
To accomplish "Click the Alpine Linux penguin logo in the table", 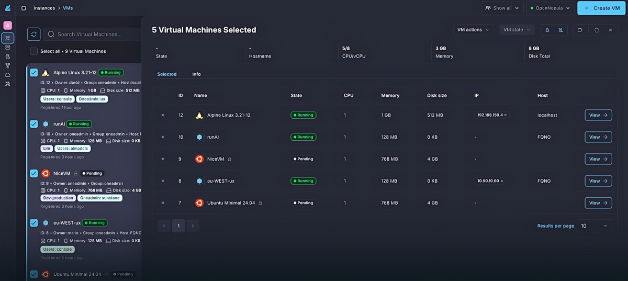I will [199, 115].
